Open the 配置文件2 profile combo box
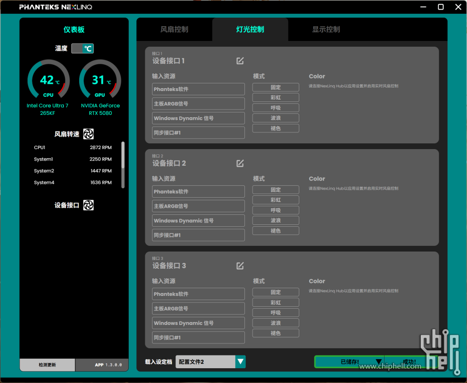The image size is (467, 383). pos(205,362)
